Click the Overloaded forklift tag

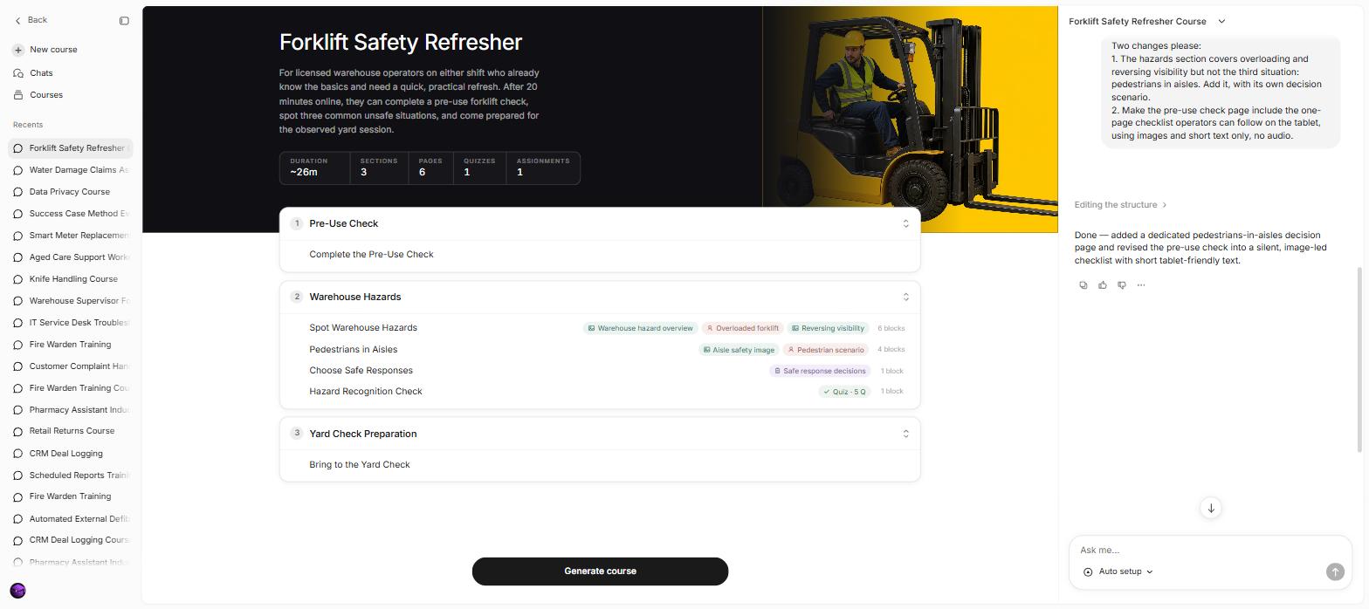coord(742,329)
